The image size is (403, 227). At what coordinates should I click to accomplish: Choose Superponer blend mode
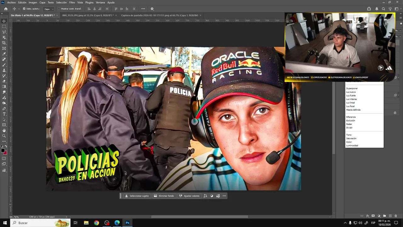click(x=352, y=88)
